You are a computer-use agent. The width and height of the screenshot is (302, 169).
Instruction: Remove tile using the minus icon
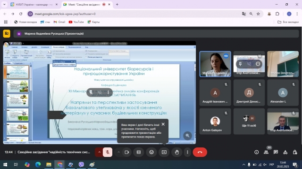point(258,64)
